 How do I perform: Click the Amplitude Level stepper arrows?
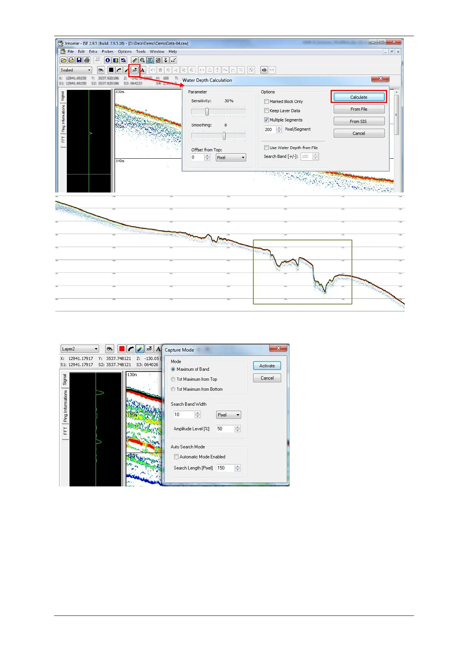click(237, 429)
